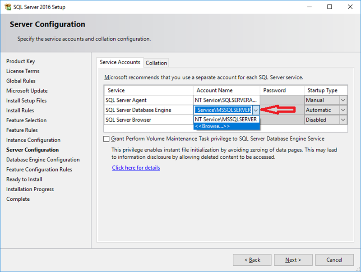Select NT Service\MSSQLSERVER in dropdown list
The width and height of the screenshot is (361, 272).
[x=226, y=120]
